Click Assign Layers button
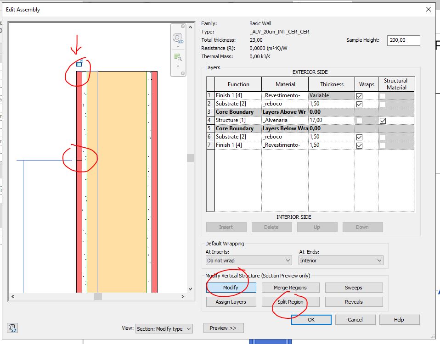 click(x=231, y=302)
